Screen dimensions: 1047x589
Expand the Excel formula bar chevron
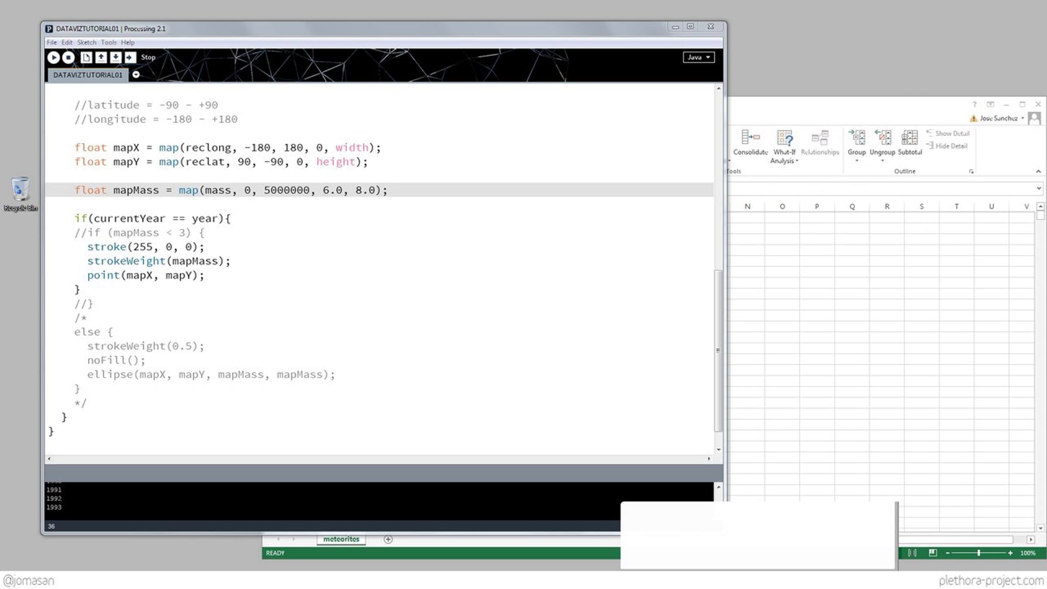[x=1039, y=188]
